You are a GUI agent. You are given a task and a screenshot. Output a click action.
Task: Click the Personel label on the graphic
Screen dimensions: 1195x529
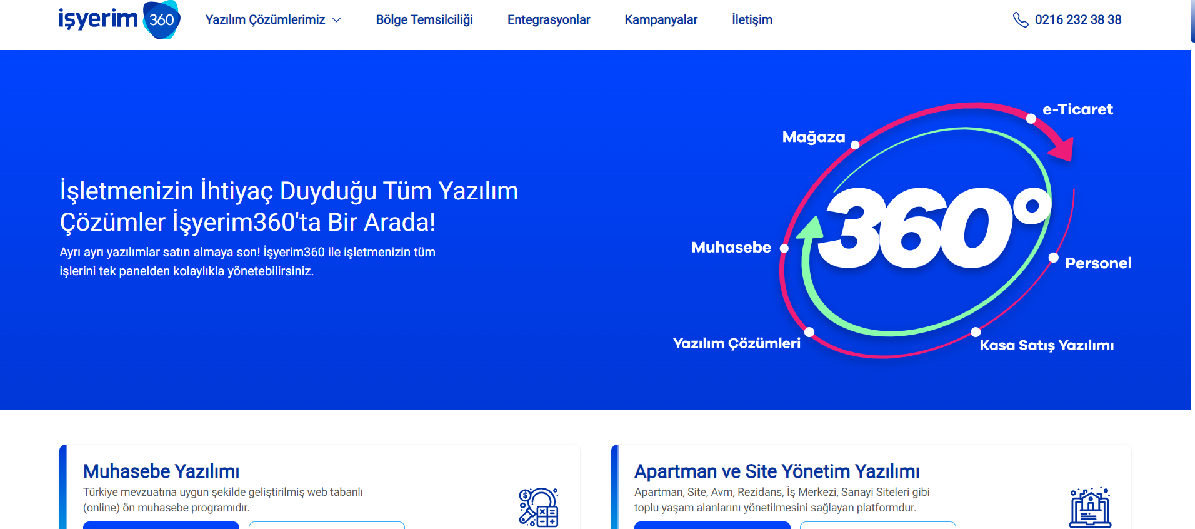click(1098, 263)
